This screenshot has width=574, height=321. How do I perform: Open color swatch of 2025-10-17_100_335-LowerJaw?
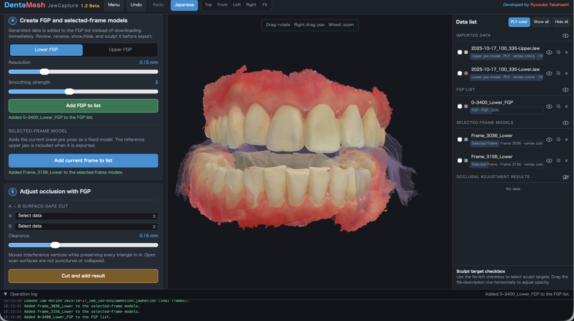point(466,73)
